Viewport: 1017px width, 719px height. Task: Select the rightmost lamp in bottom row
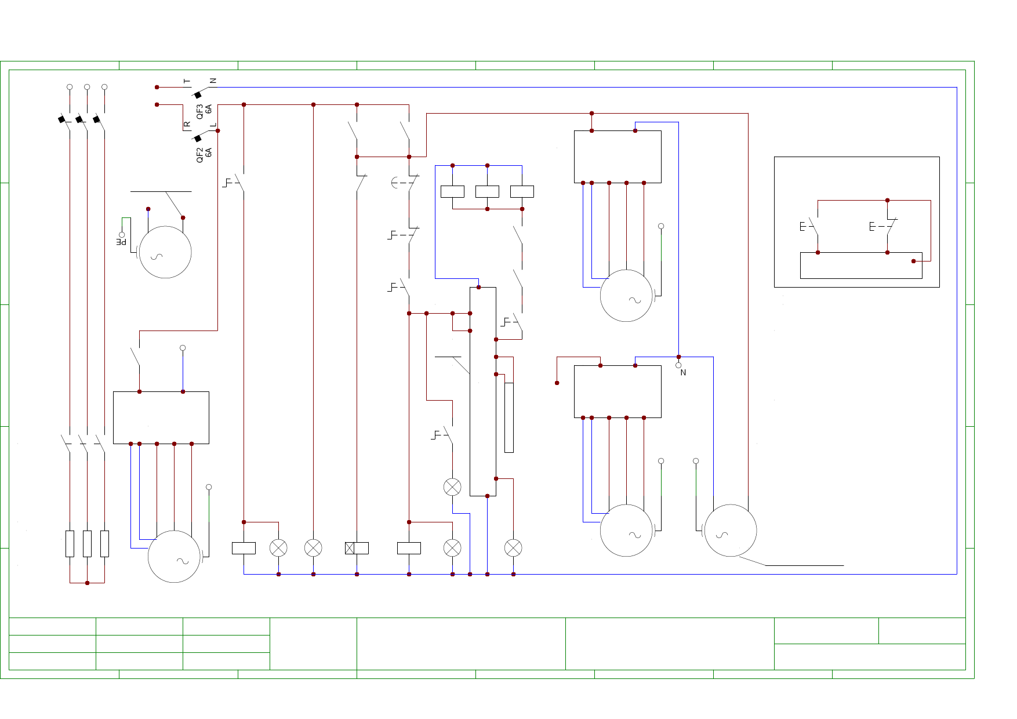pyautogui.click(x=513, y=548)
